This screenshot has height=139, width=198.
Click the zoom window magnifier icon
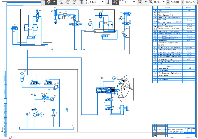pos(140,2)
